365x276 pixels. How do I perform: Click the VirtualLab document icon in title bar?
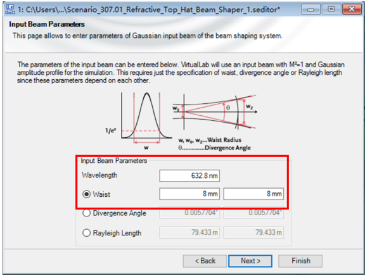[x=10, y=9]
